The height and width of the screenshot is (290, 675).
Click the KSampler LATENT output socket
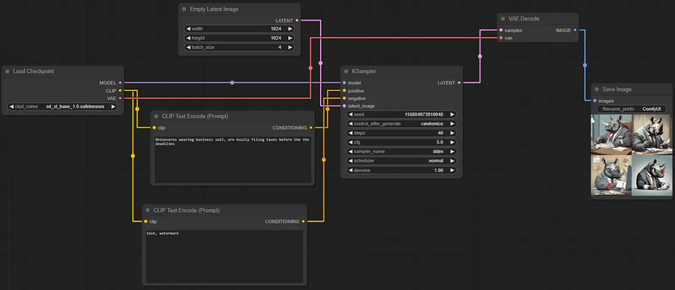(459, 83)
